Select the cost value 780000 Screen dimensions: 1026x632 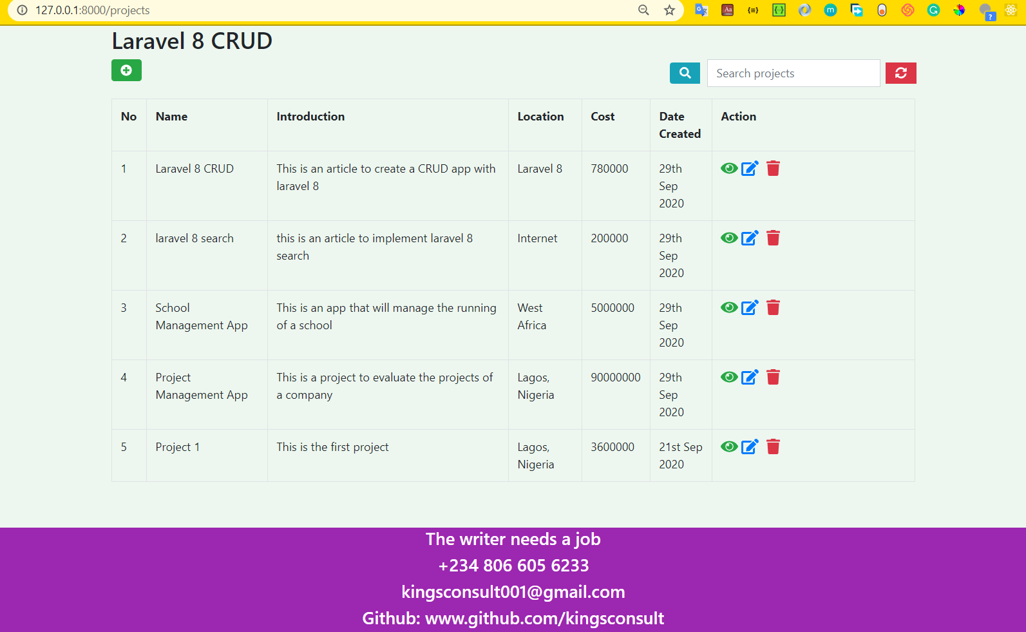coord(609,169)
